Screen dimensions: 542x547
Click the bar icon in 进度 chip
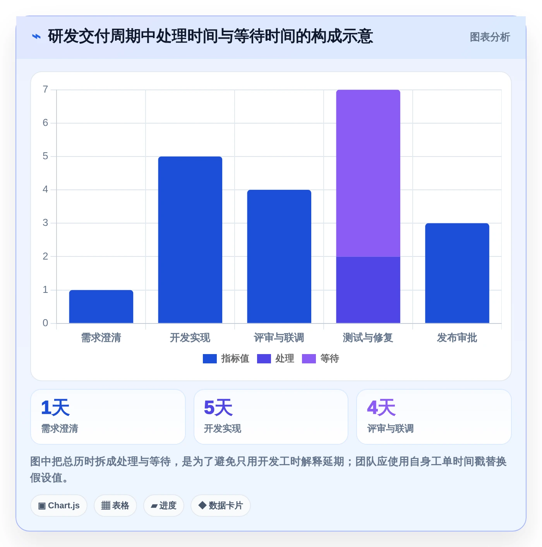coord(154,506)
